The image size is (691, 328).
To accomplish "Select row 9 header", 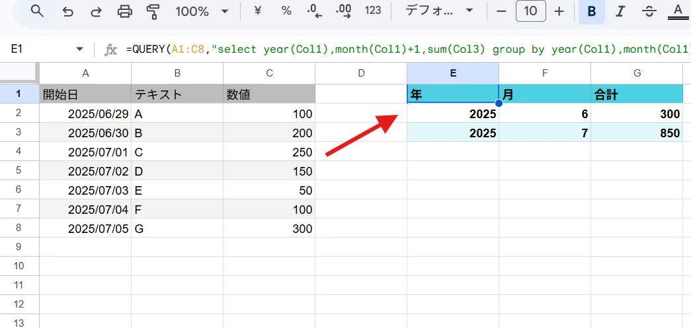I will [19, 247].
